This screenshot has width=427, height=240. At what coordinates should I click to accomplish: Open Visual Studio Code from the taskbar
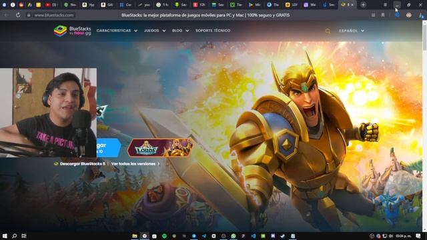254,236
